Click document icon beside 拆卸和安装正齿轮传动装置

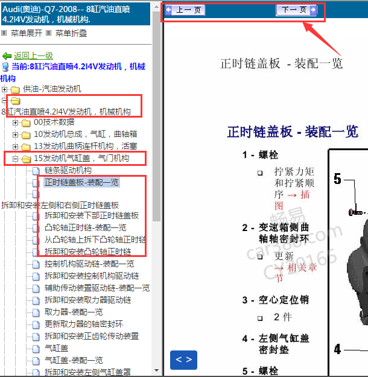tap(36, 337)
